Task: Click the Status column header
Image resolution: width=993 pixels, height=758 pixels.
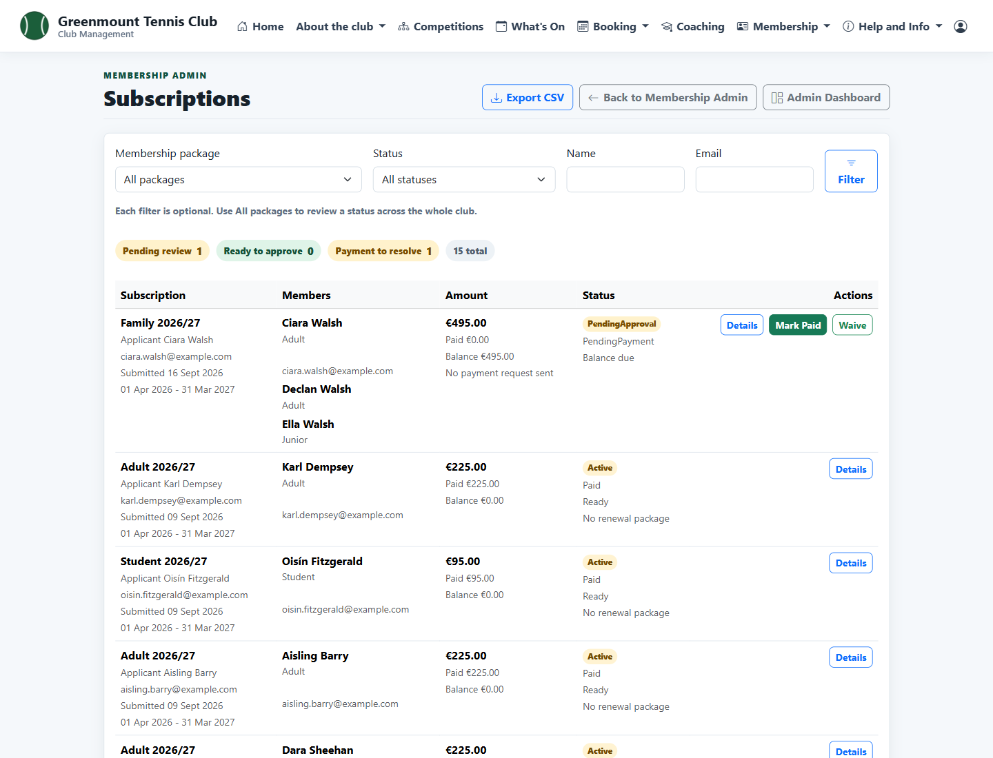Action: (599, 296)
